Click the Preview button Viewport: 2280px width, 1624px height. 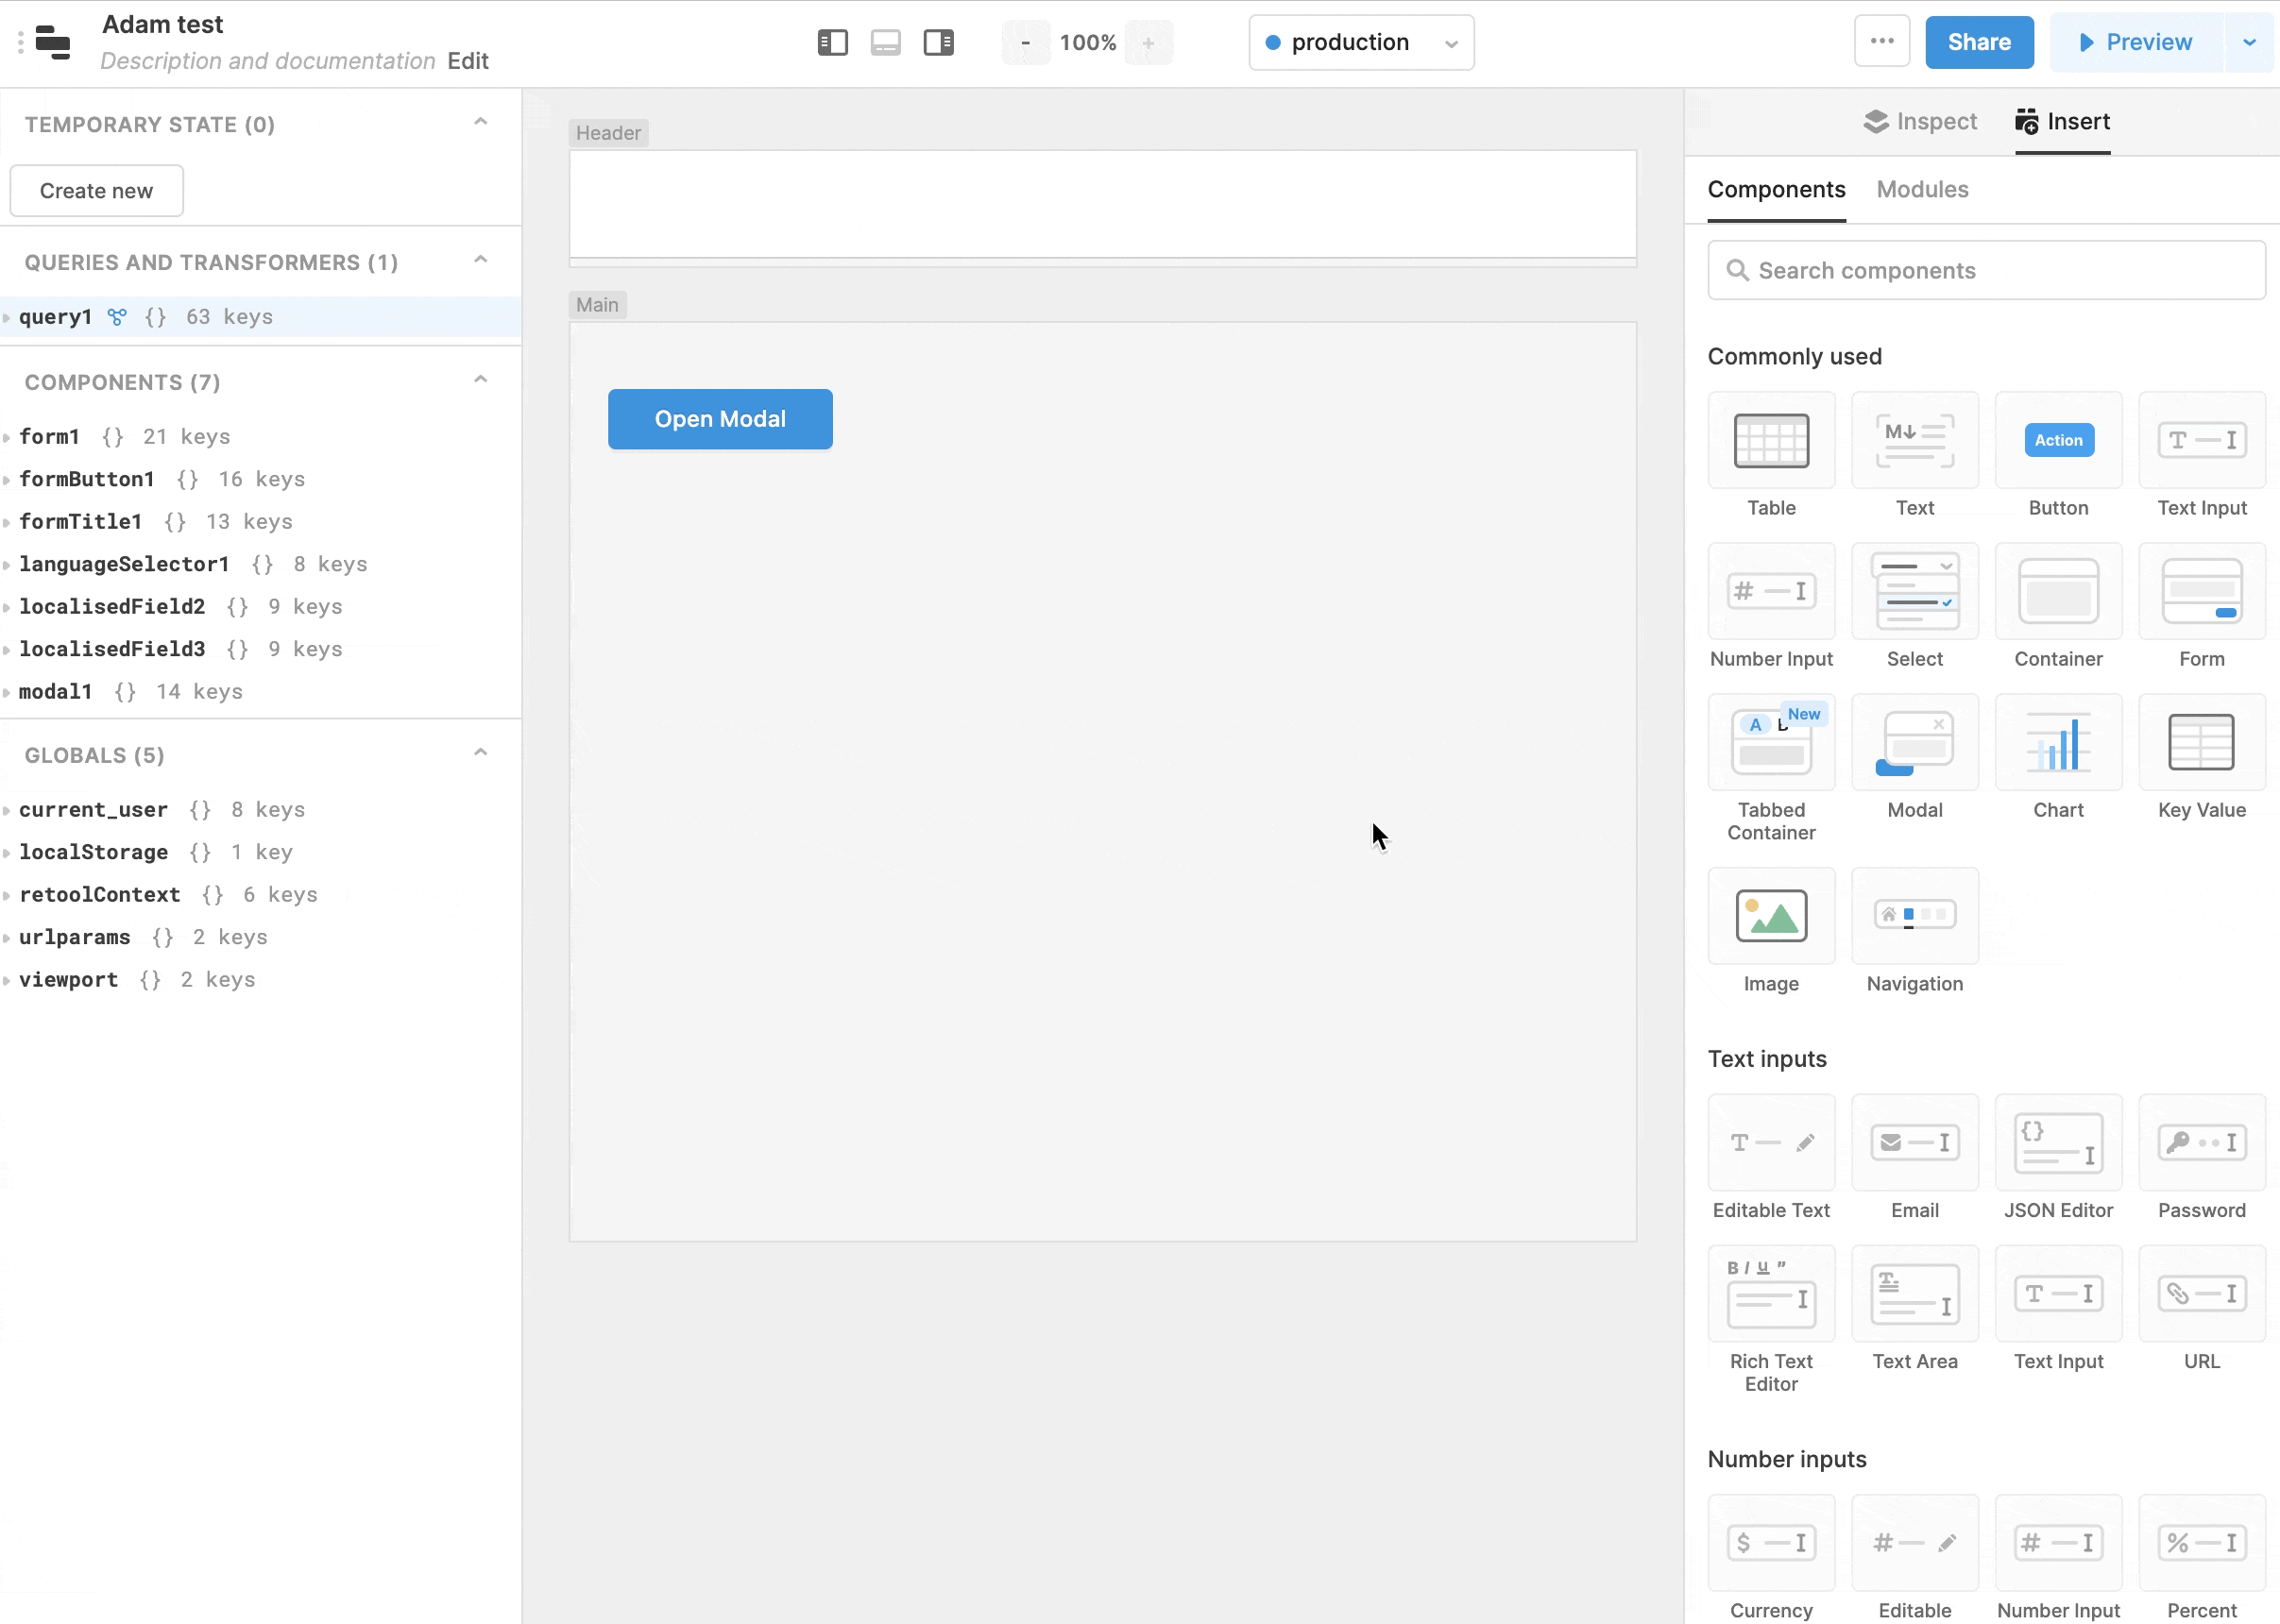tap(2148, 41)
